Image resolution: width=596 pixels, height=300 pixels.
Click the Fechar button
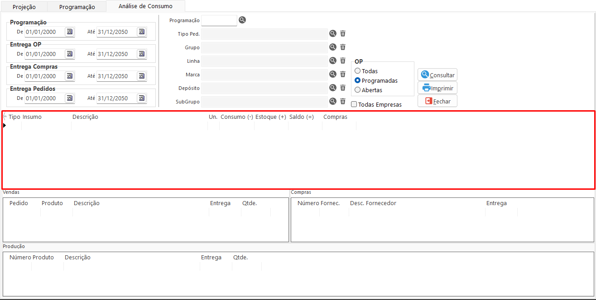437,101
